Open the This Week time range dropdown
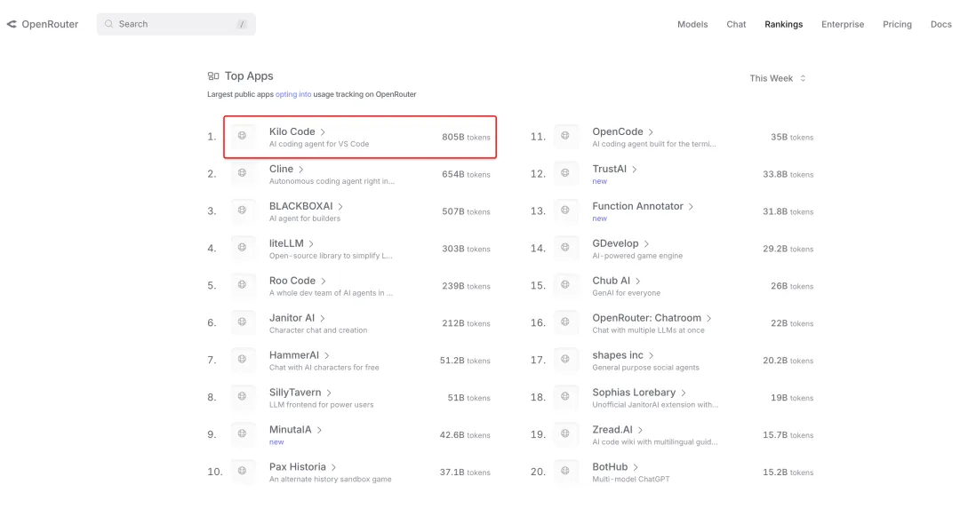 tap(778, 78)
